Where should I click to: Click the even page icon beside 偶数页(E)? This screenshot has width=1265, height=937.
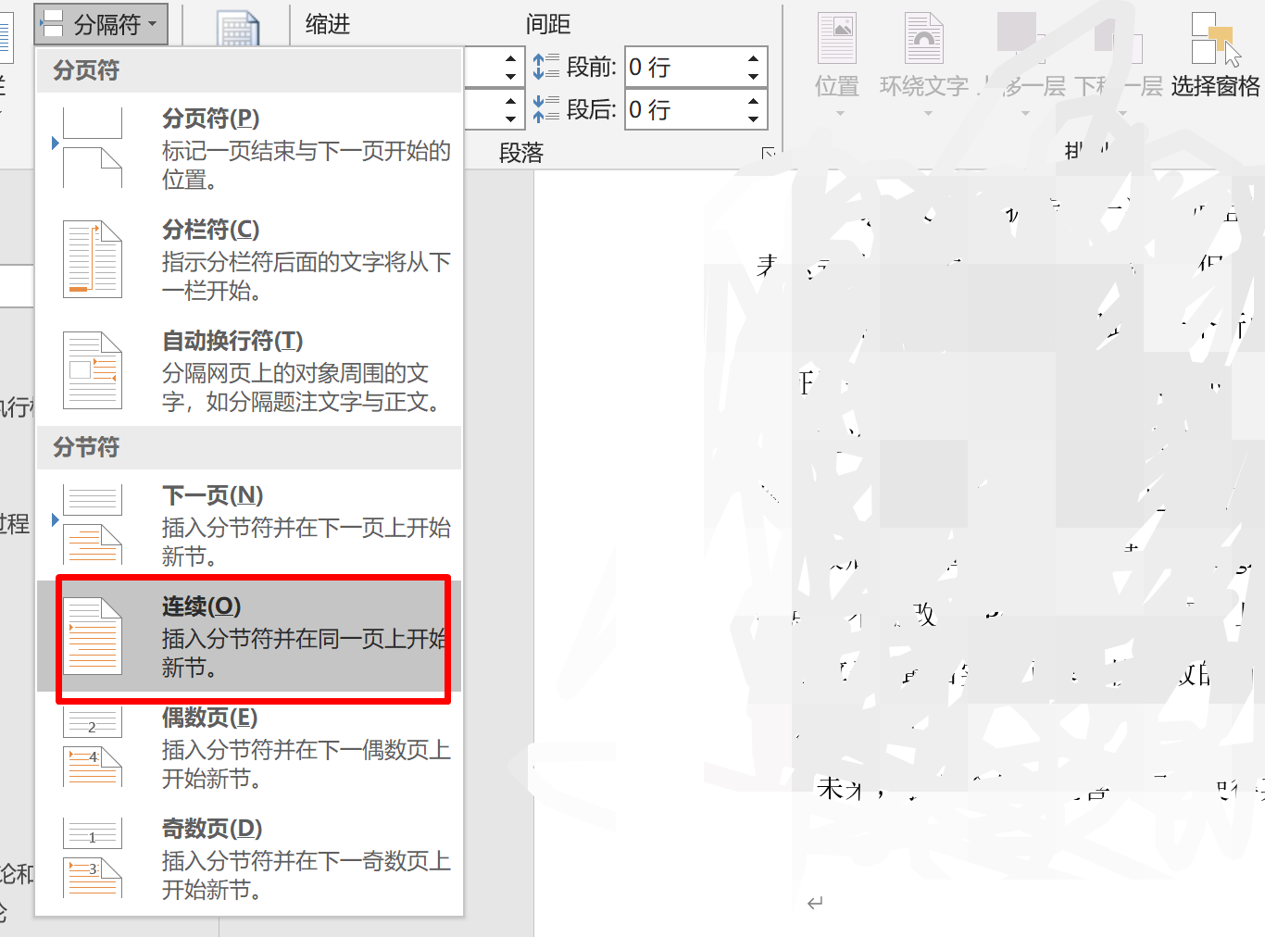coord(93,748)
